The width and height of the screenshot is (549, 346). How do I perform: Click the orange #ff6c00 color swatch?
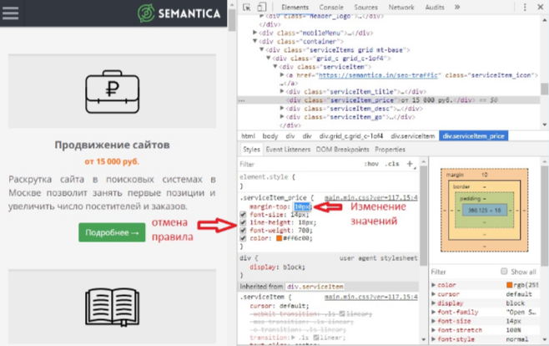[x=280, y=240]
